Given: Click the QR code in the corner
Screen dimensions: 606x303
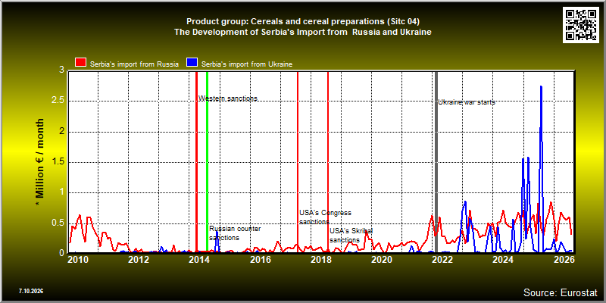Looking at the screenshot, I should coord(582,24).
